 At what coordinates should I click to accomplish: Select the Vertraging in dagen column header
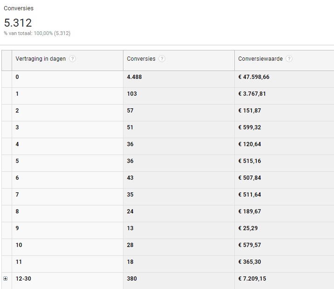[x=41, y=59]
